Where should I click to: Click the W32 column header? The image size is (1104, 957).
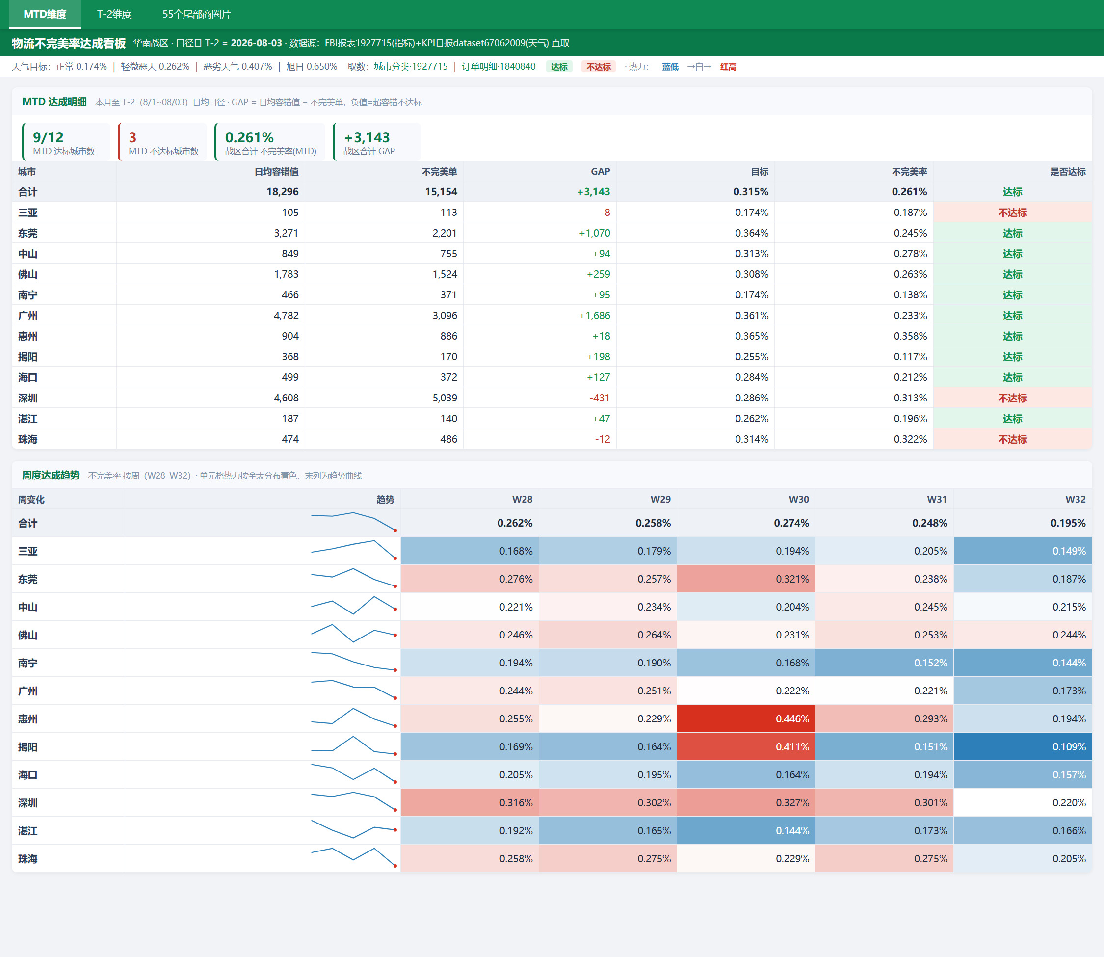1023,499
